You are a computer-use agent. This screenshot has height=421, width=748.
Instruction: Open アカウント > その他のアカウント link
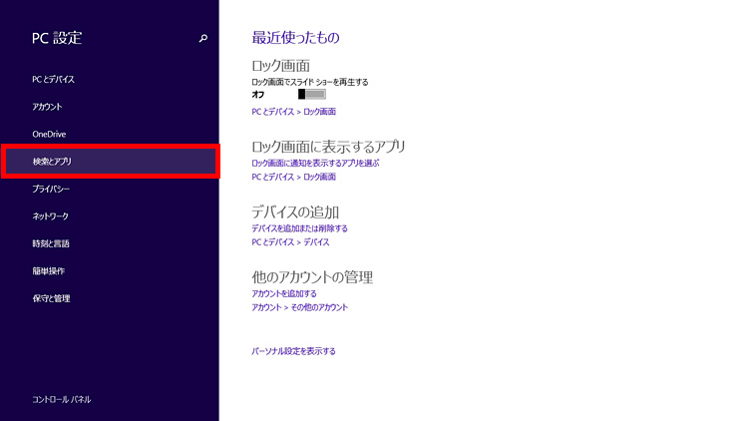pos(300,307)
